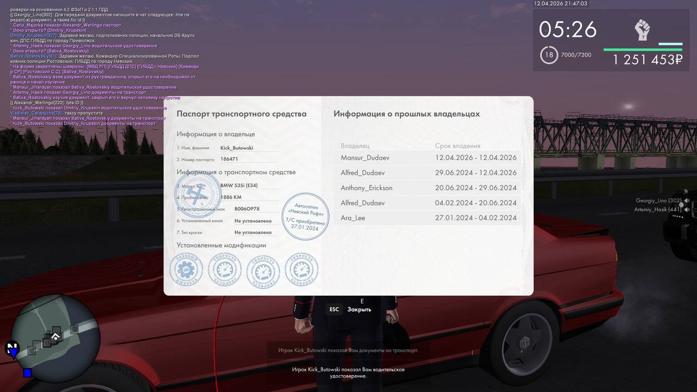Click the white player arrow on minimap
697x392 pixels.
[56, 337]
